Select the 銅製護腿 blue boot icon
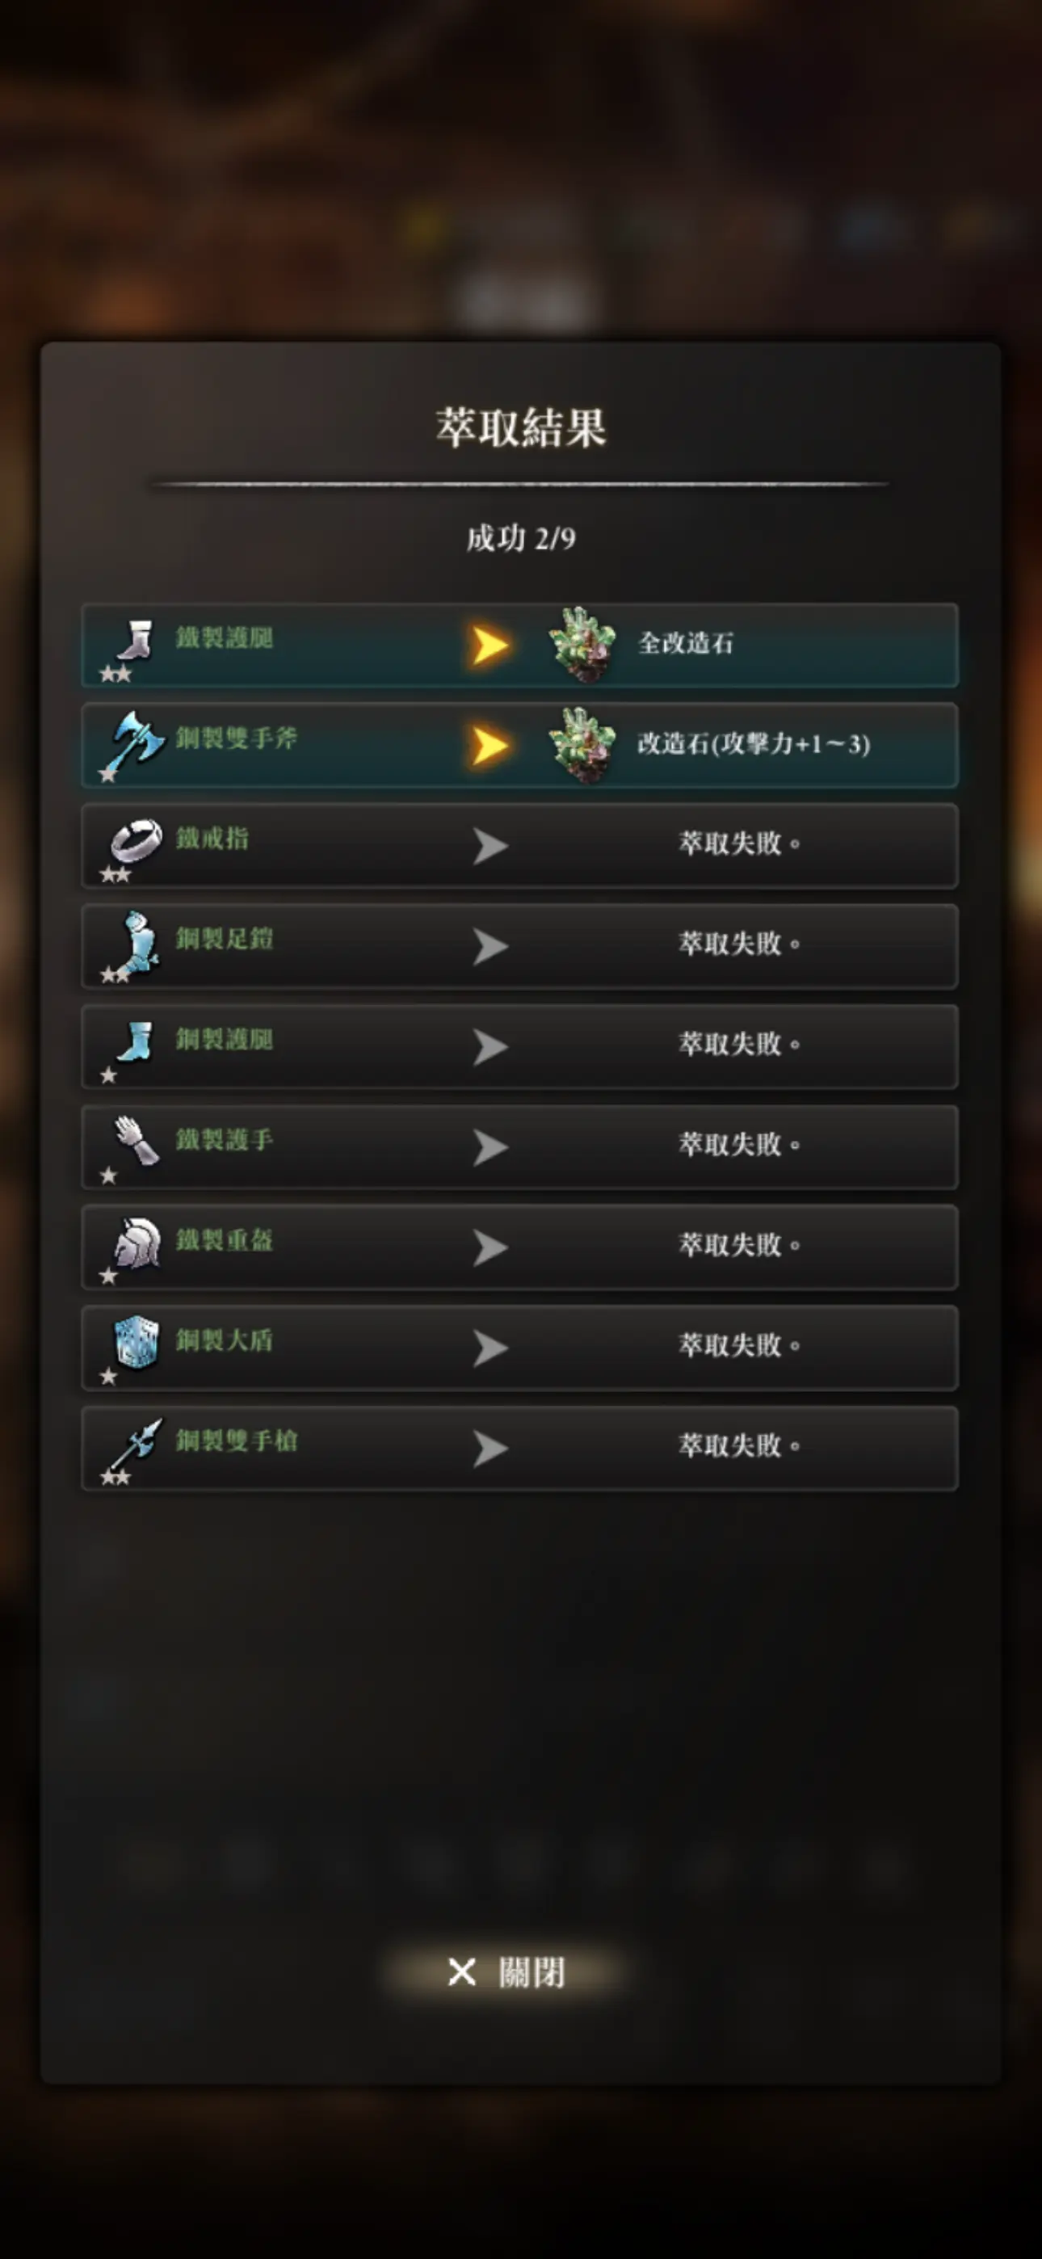The width and height of the screenshot is (1042, 2259). [136, 1041]
